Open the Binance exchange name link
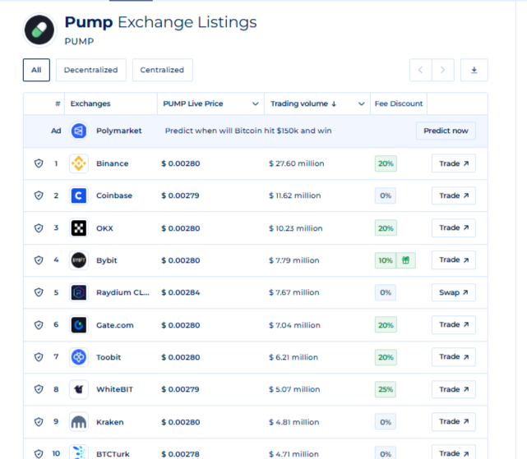This screenshot has width=527, height=459. coord(113,163)
